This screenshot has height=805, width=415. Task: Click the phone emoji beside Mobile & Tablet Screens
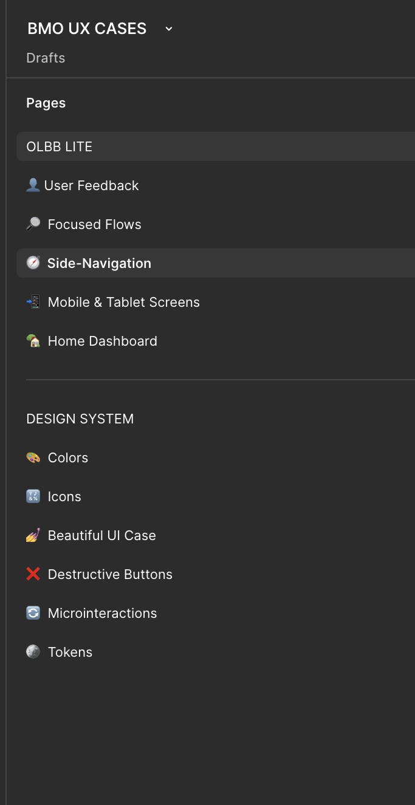[33, 302]
